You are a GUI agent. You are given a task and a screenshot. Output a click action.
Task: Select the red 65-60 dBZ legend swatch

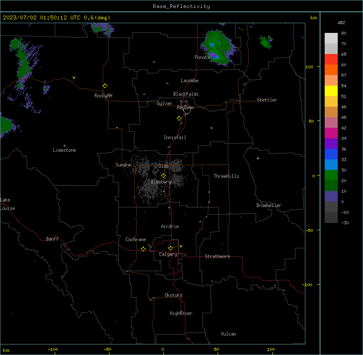[331, 59]
